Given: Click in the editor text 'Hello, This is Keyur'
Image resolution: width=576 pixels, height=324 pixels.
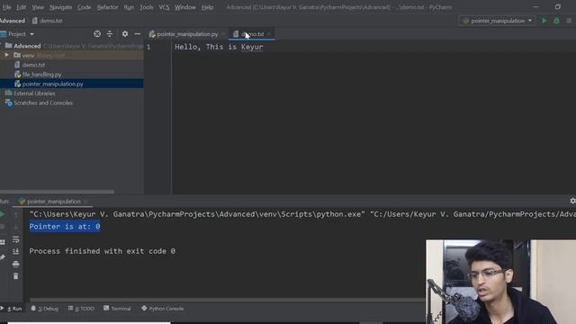Looking at the screenshot, I should pyautogui.click(x=219, y=47).
